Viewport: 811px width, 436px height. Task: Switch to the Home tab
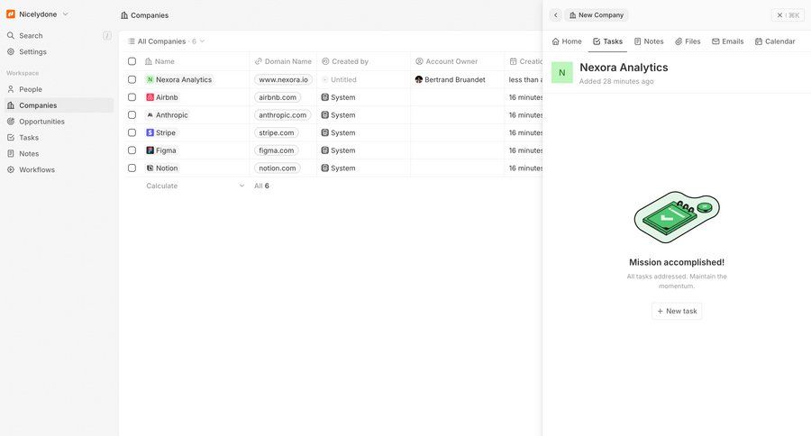tap(567, 41)
